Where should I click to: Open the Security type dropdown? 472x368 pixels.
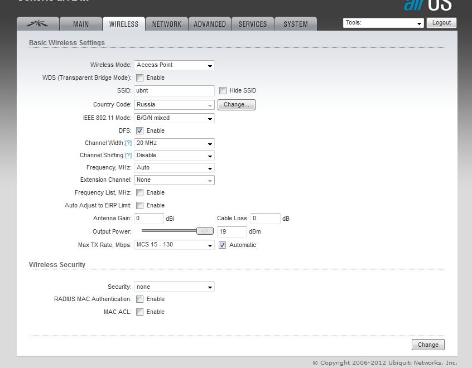[174, 287]
